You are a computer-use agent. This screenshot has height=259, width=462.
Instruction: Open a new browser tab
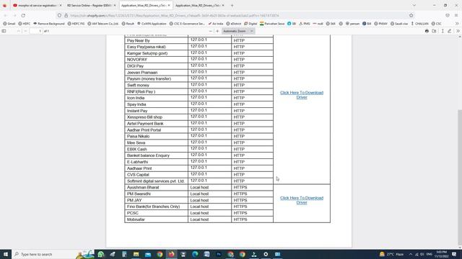tap(232, 5)
